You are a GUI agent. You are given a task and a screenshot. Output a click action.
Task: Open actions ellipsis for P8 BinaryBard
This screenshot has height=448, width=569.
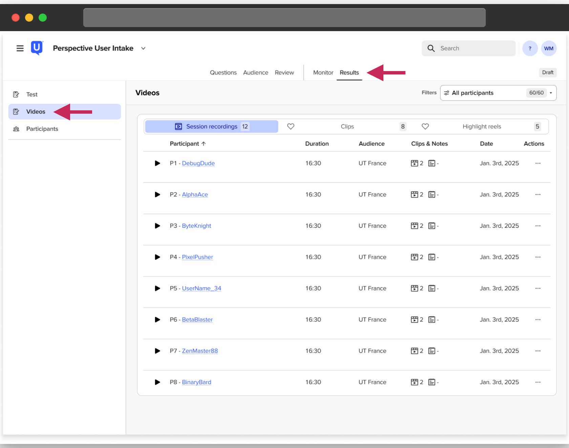coord(538,382)
